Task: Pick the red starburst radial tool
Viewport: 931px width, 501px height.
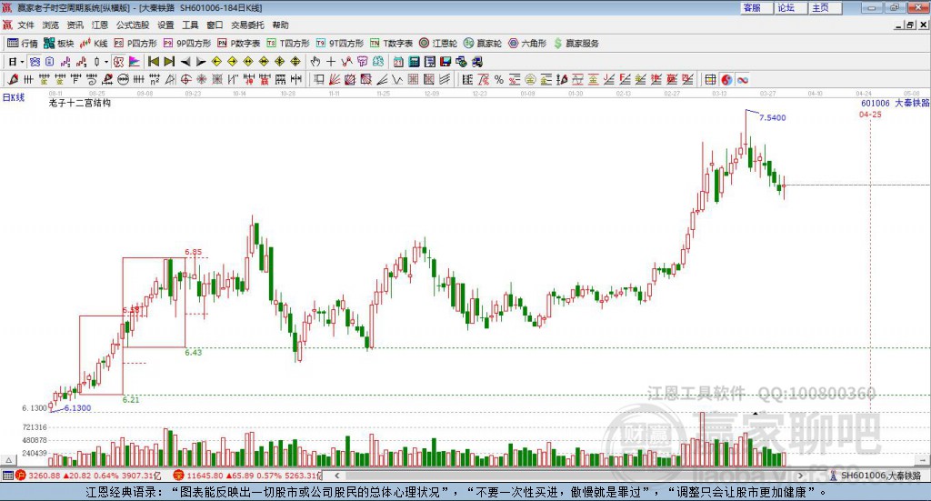Action: click(x=201, y=79)
